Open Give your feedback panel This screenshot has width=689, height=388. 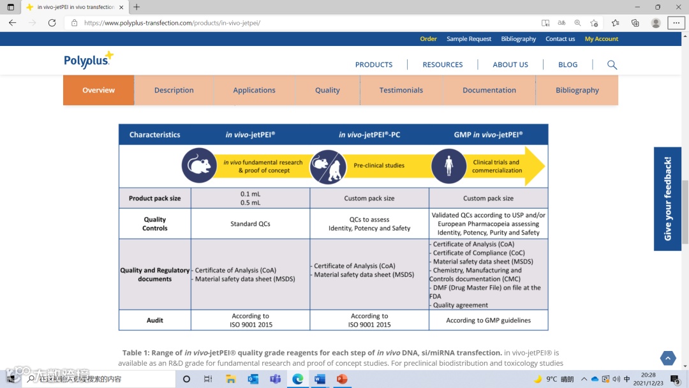coord(667,198)
